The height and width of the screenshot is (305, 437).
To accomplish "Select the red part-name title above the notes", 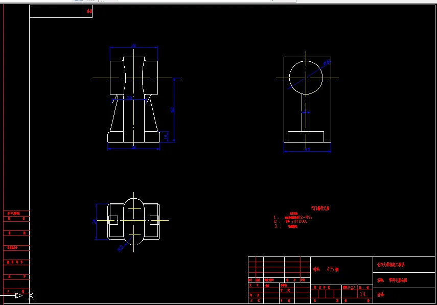I will [x=320, y=208].
